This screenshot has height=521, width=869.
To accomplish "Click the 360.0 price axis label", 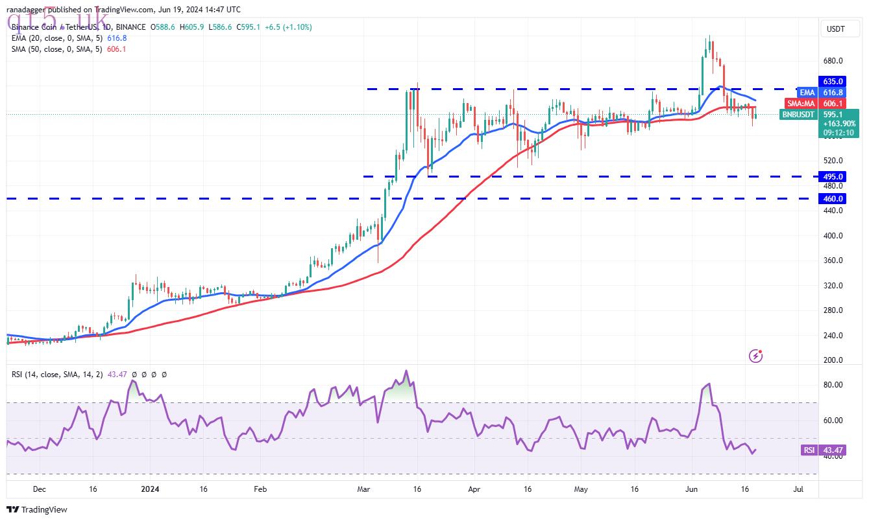I will click(x=833, y=260).
